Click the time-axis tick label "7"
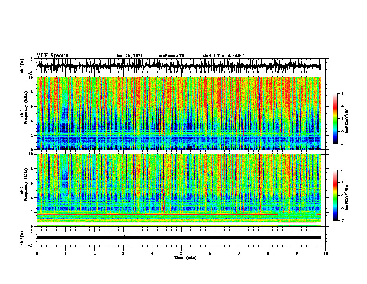 point(239,253)
